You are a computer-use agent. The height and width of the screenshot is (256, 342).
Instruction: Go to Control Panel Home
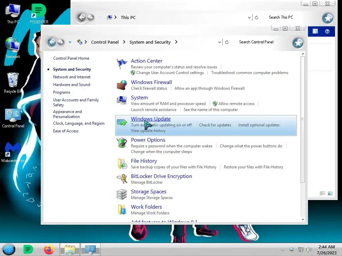71,58
